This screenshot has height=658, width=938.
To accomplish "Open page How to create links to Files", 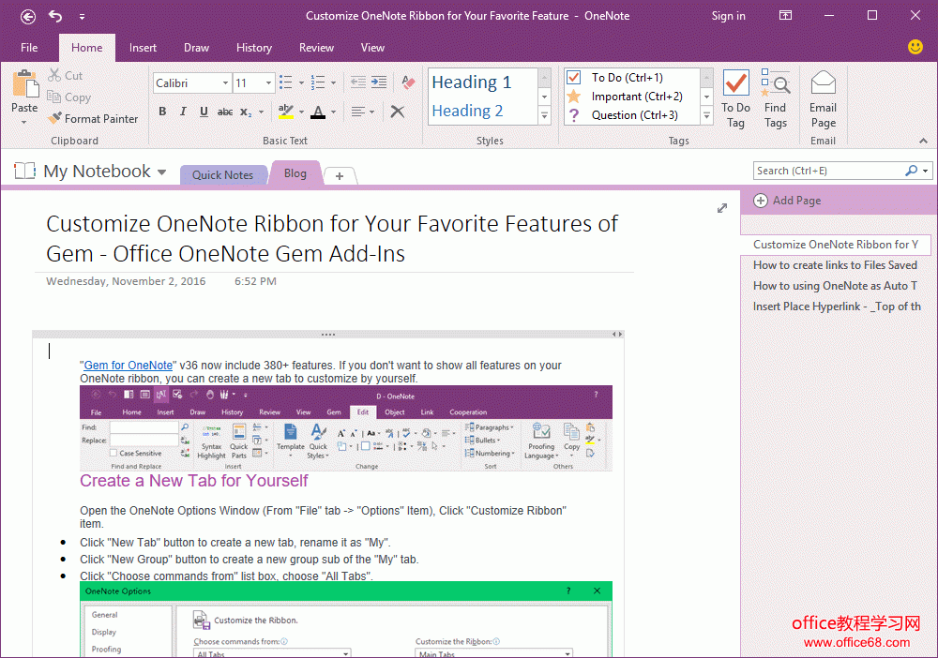I will (x=835, y=264).
